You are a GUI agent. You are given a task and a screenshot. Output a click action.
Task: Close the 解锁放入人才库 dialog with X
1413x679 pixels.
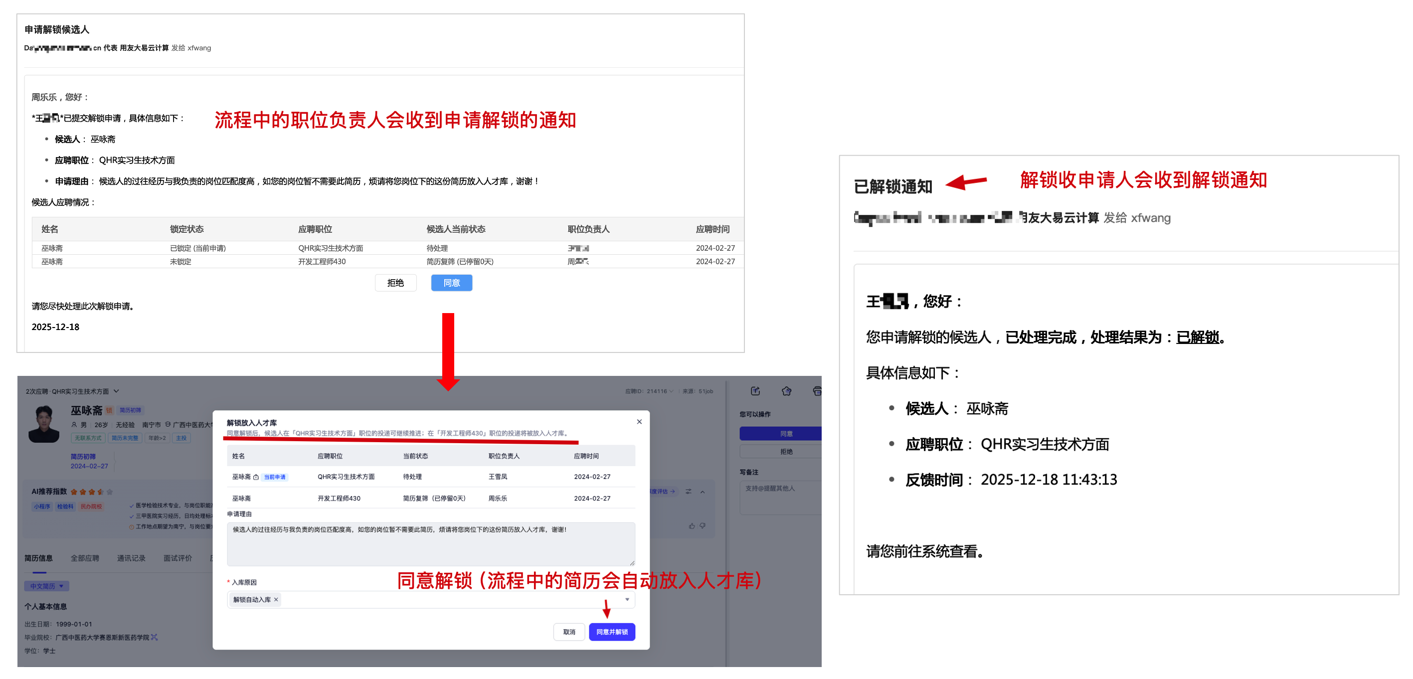tap(639, 422)
